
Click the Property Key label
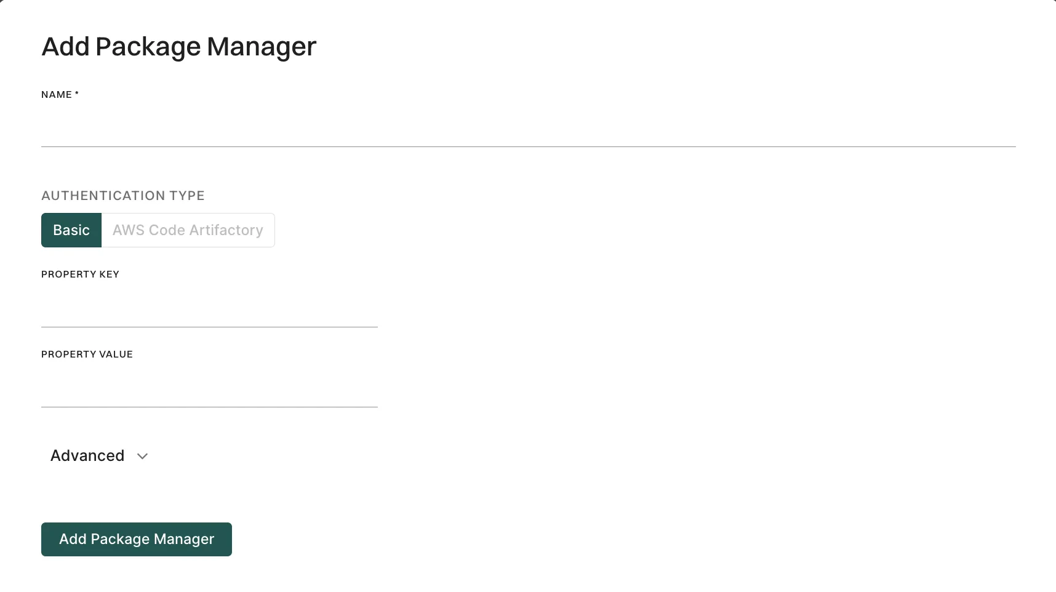coord(80,274)
